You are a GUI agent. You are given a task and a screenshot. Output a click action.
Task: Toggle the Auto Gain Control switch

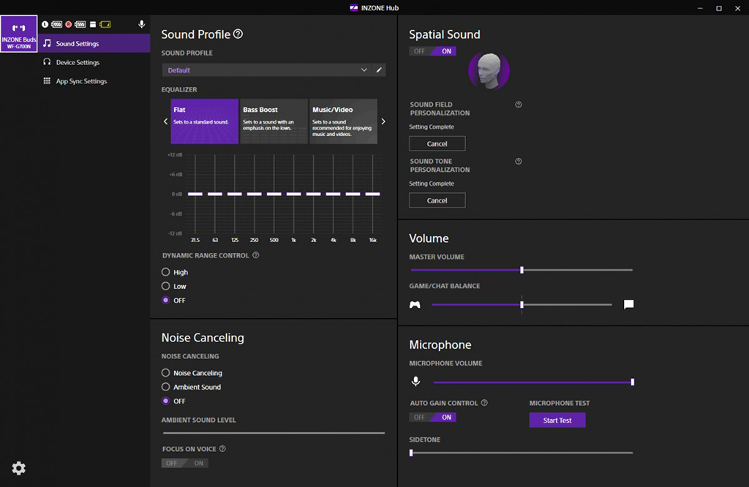point(433,418)
